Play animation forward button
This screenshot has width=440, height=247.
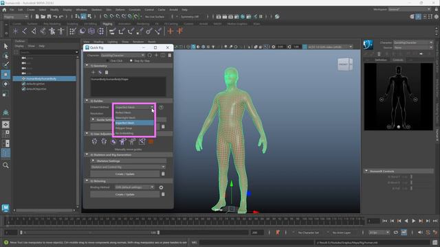pos(413,221)
